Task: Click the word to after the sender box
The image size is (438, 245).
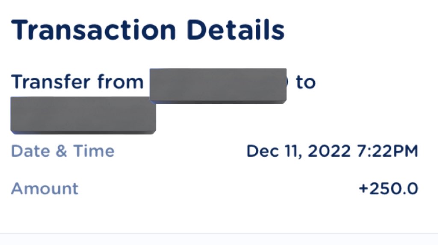Action: 305,82
